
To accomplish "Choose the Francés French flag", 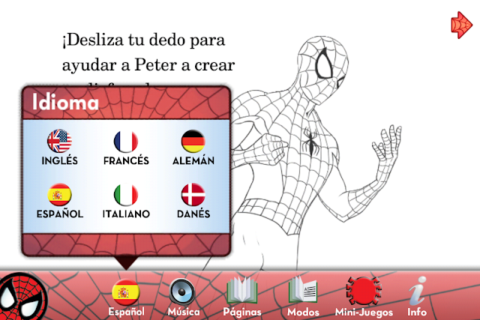I will click(126, 142).
